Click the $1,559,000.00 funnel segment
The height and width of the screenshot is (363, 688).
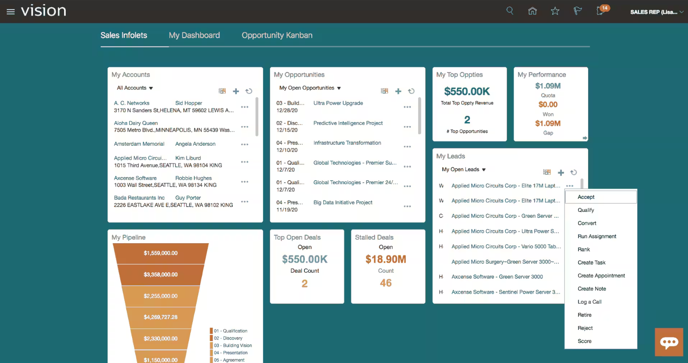coord(161,253)
